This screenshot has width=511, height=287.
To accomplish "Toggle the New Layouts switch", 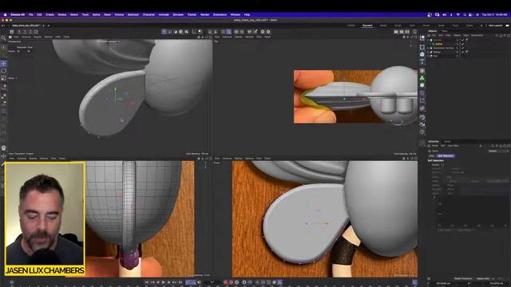I will pos(507,26).
